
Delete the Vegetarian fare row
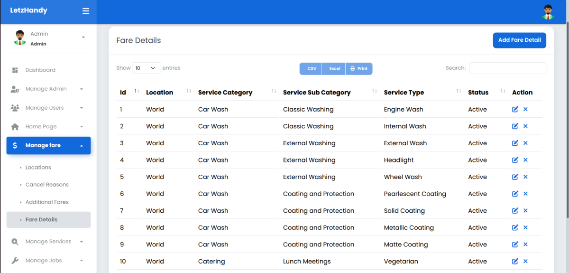[x=525, y=261]
